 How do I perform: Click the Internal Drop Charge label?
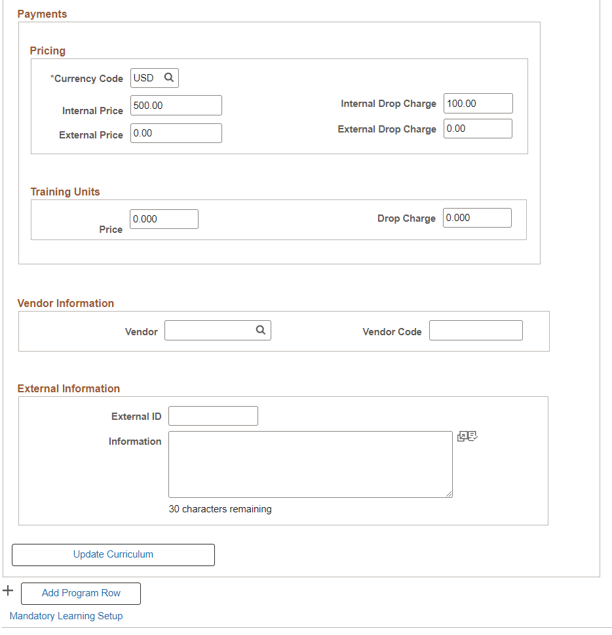(x=389, y=104)
